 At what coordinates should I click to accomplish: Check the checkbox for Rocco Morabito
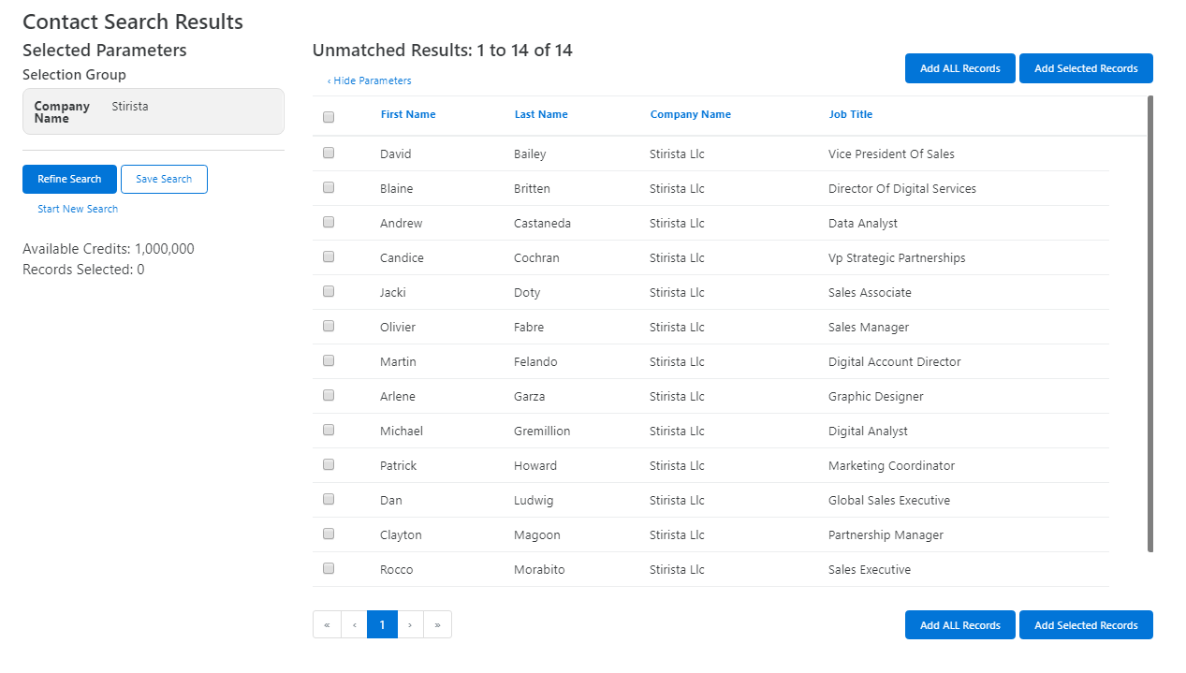(329, 567)
